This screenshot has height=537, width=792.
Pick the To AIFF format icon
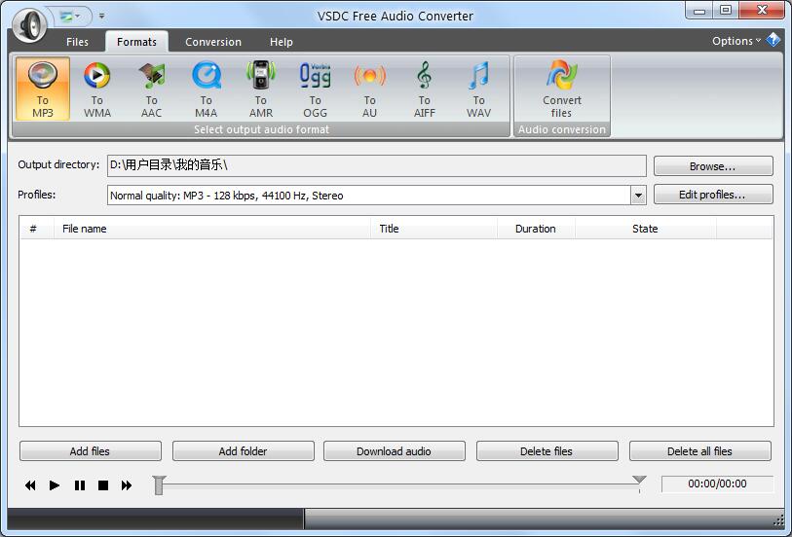(425, 89)
